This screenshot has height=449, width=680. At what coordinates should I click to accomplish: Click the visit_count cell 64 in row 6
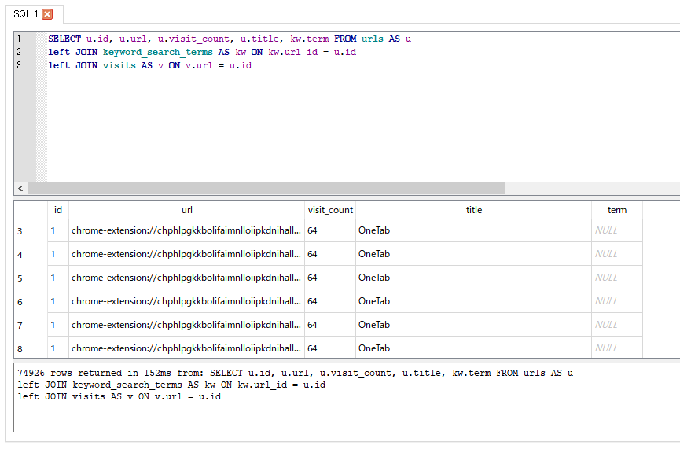click(313, 301)
